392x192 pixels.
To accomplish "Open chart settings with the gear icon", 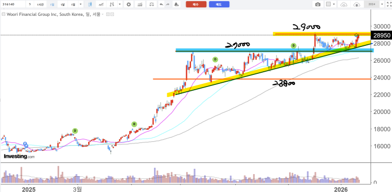I will tap(129, 4).
